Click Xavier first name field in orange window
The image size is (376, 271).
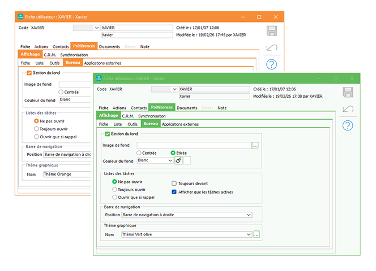coord(137,35)
